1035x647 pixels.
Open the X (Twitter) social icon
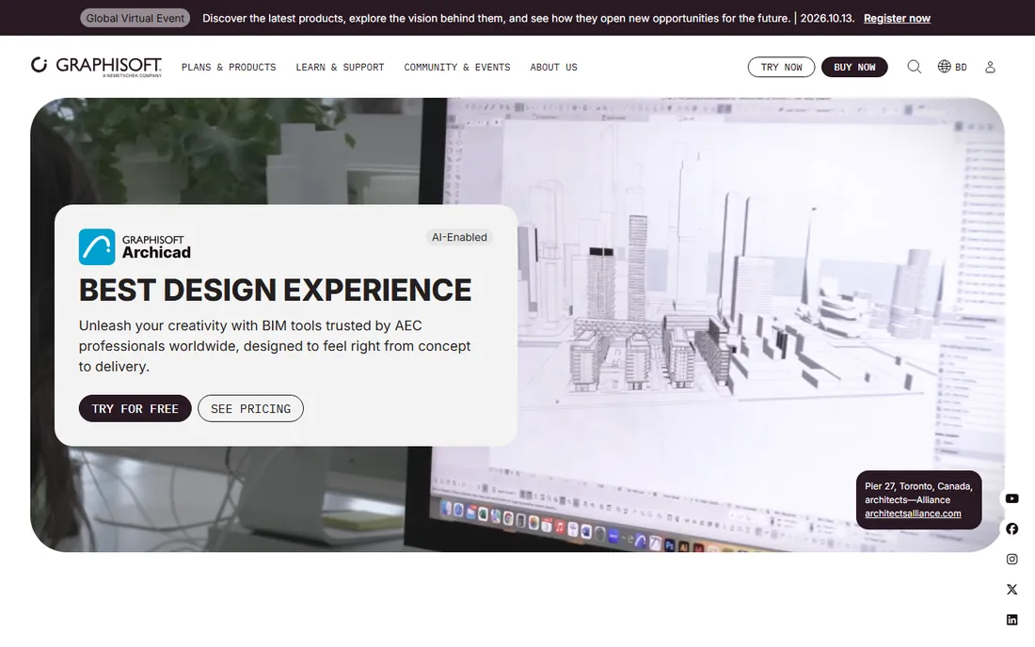pos(1011,590)
